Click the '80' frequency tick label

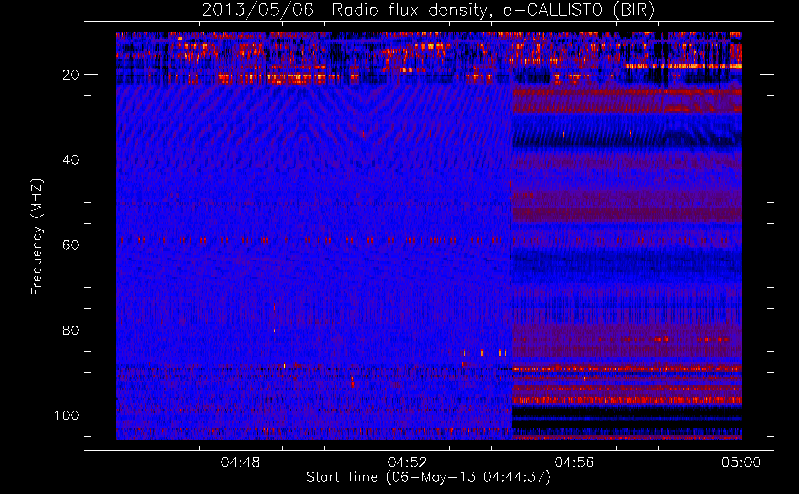pos(71,330)
